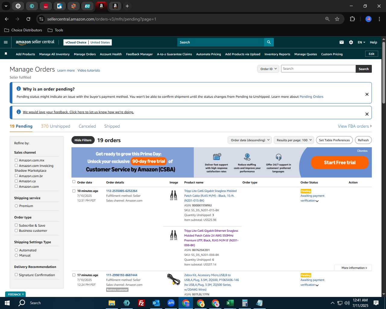Open Automate Pricing in the navigation bar
The width and height of the screenshot is (386, 309).
click(x=208, y=54)
